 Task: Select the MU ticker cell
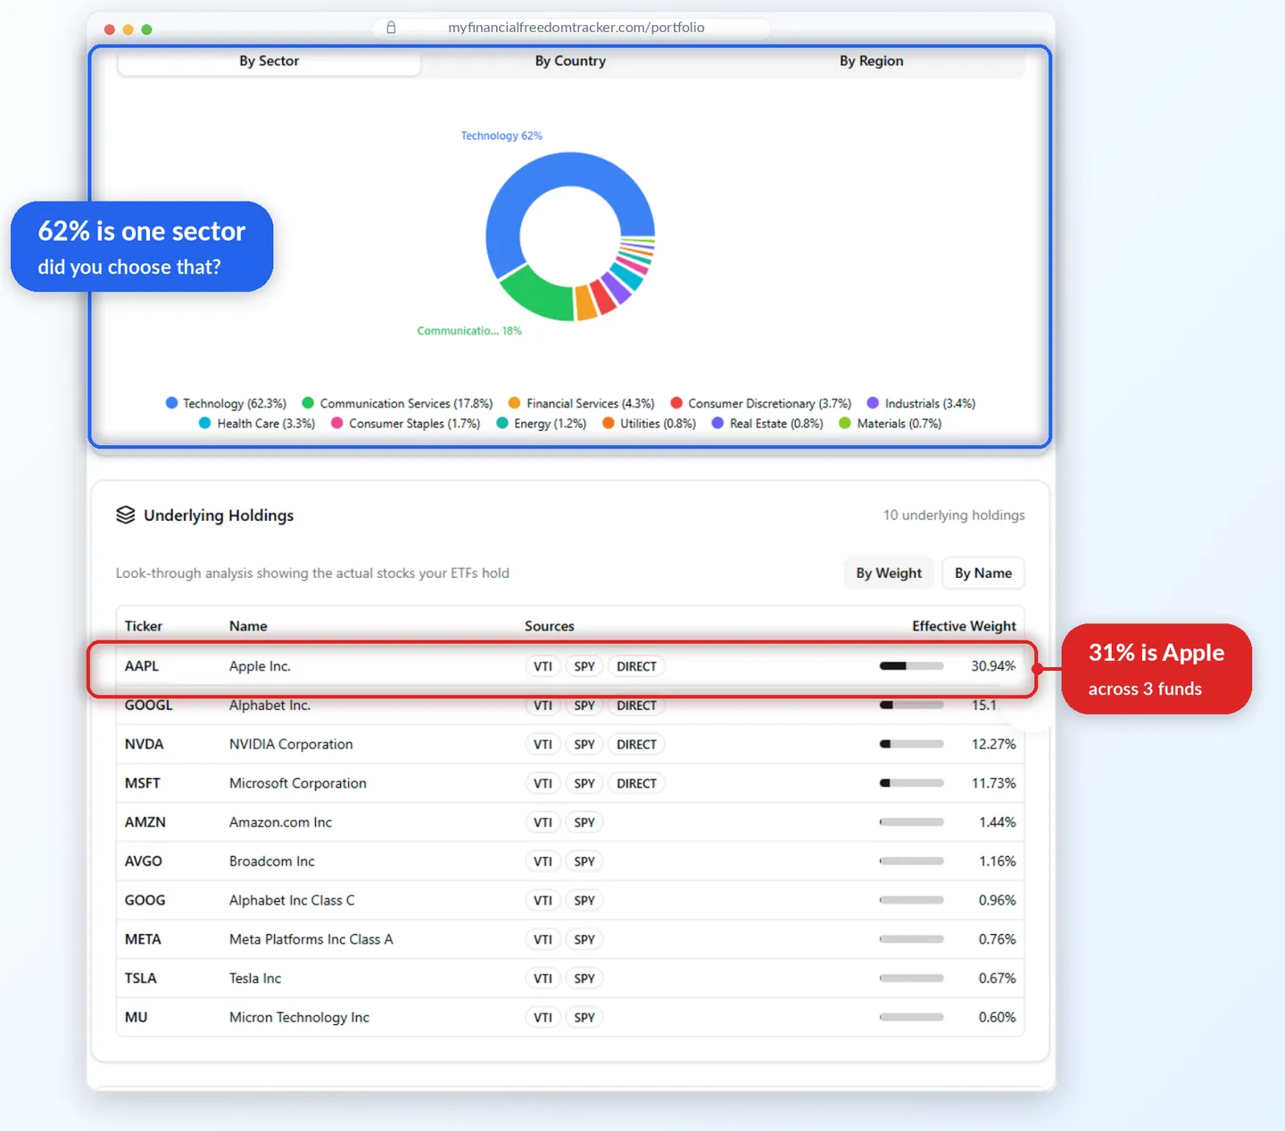[137, 1018]
